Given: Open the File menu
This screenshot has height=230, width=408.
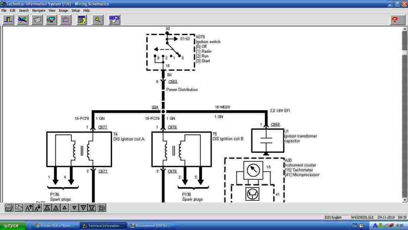Looking at the screenshot, I should coord(4,11).
